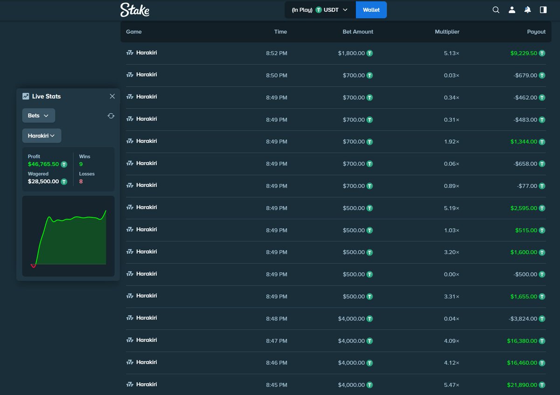The image size is (560, 395).
Task: Click the 8:50 PM time cell
Action: coord(277,76)
